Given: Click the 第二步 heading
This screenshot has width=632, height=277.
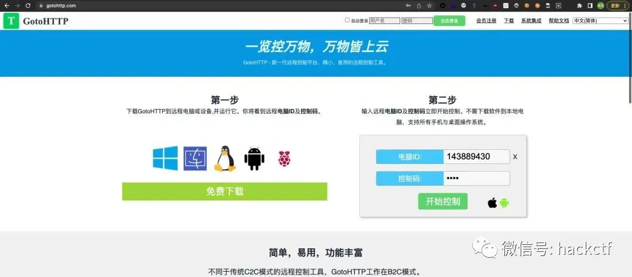Looking at the screenshot, I should [x=442, y=100].
